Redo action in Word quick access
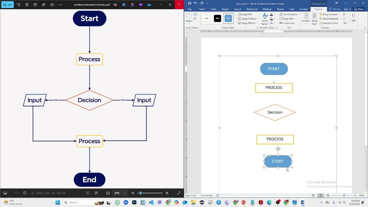This screenshot has width=368, height=207. (x=202, y=3)
